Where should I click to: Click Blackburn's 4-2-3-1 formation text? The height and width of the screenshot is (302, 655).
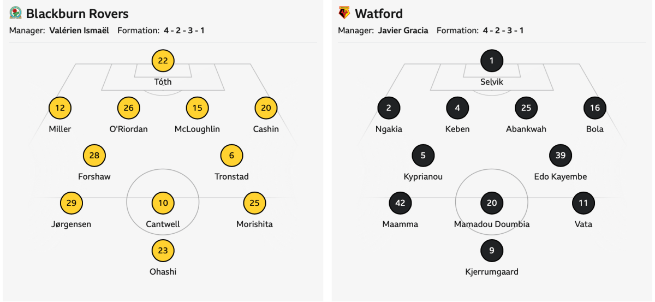[184, 31]
